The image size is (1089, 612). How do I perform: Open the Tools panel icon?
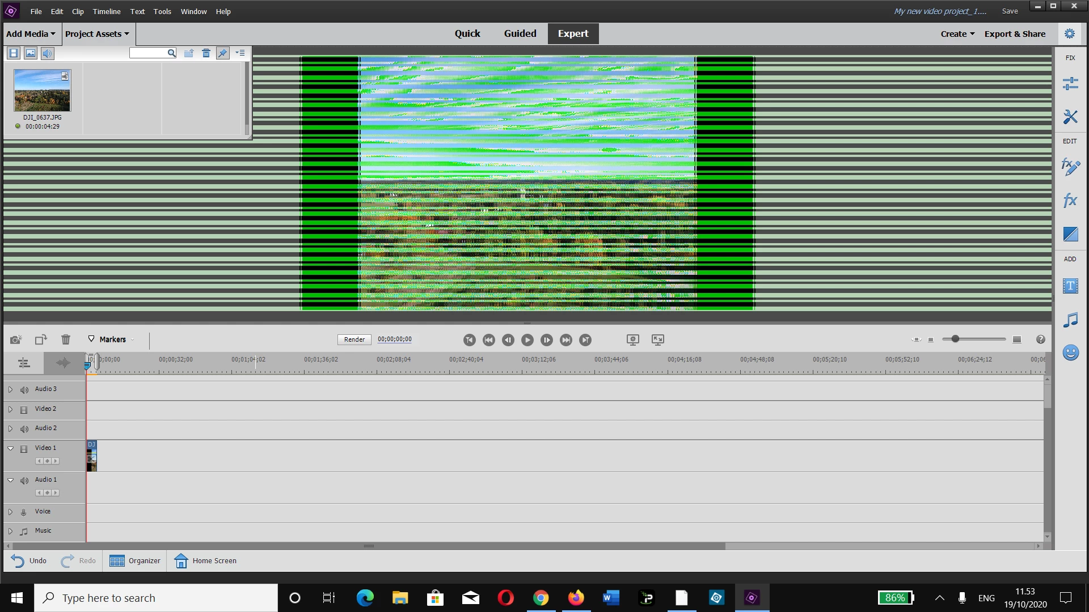pyautogui.click(x=1070, y=117)
